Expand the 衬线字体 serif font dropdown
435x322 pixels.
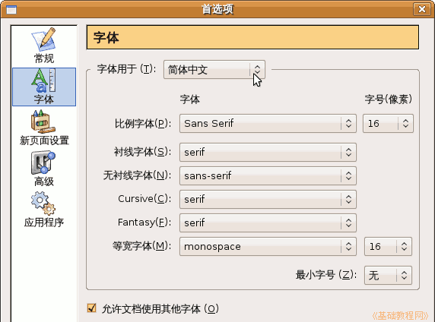pos(268,152)
